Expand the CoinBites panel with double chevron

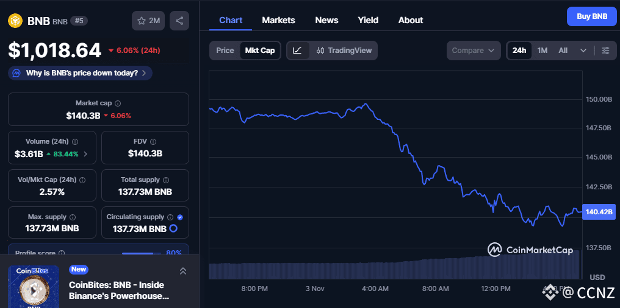pyautogui.click(x=182, y=271)
